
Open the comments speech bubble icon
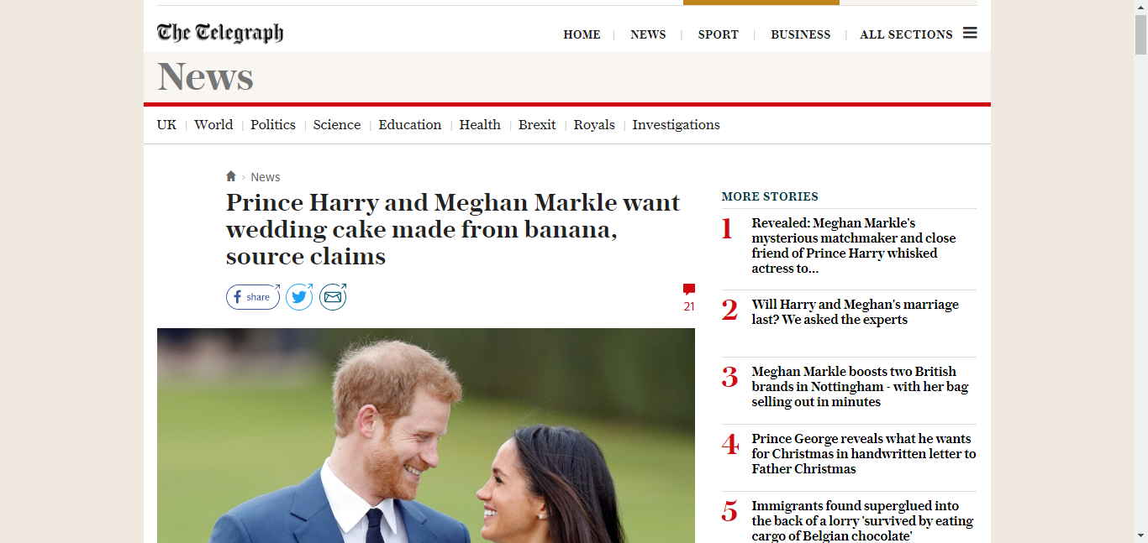click(x=689, y=290)
